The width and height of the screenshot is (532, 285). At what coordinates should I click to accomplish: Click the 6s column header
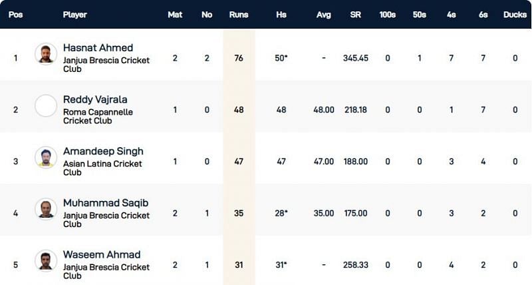483,15
